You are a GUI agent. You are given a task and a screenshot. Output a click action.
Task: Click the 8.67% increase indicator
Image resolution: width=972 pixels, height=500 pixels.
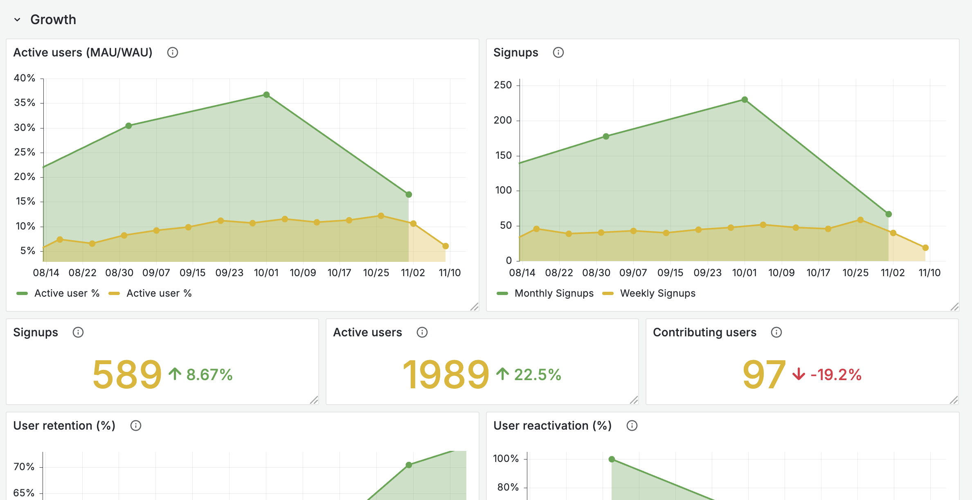[200, 374]
